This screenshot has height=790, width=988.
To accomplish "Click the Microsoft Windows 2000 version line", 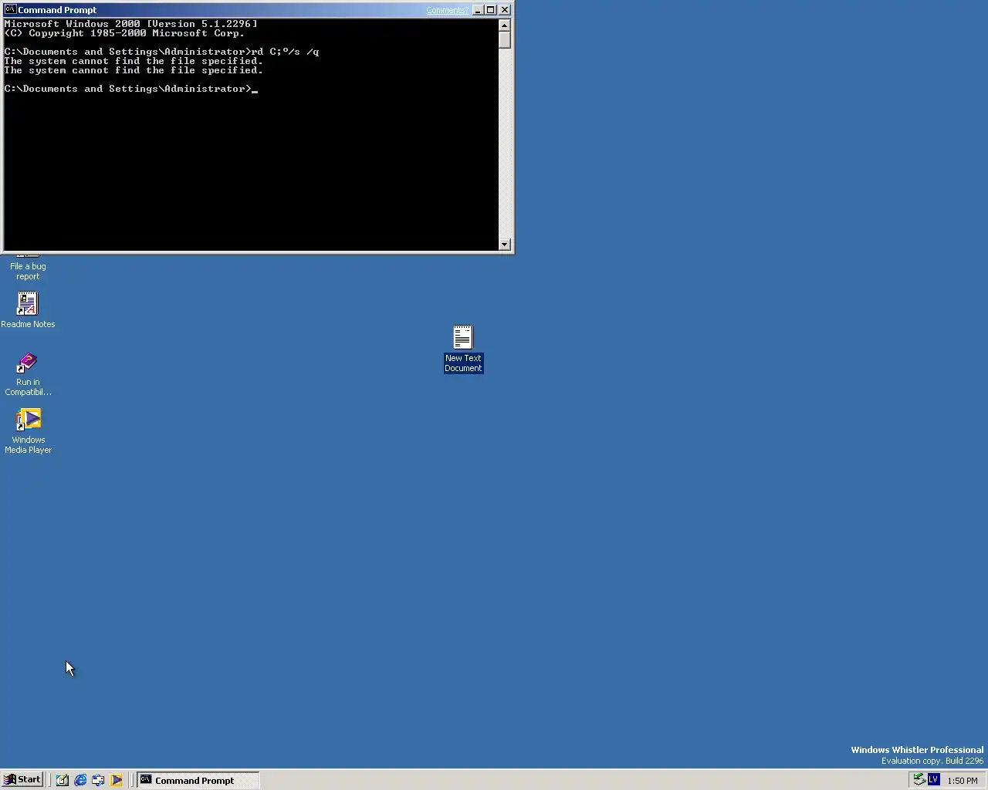I will (x=130, y=24).
